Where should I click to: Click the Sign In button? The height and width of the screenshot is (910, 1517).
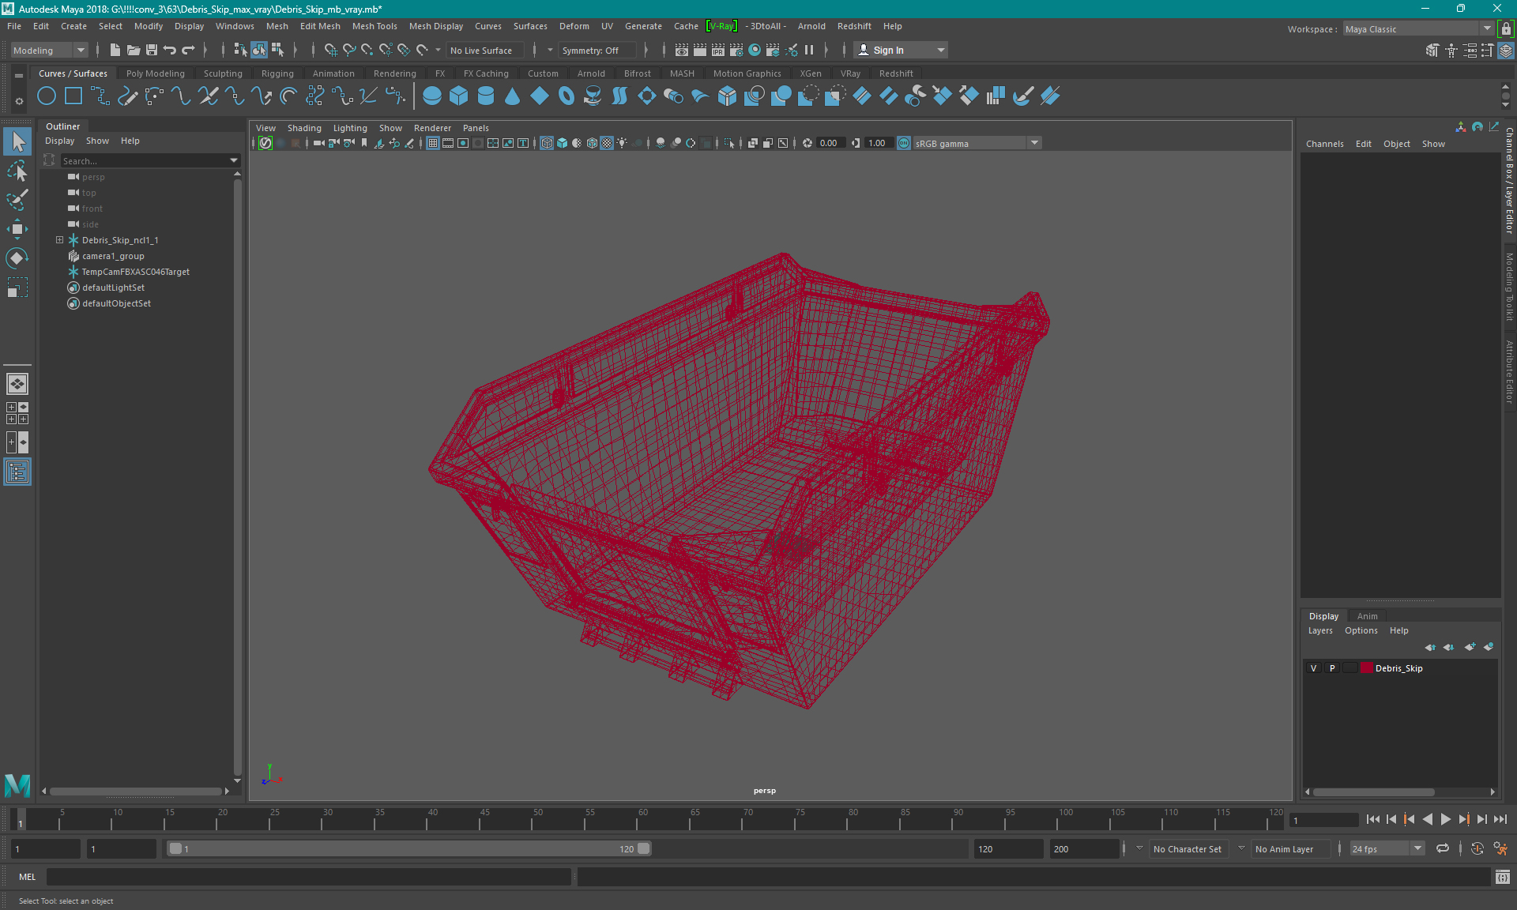[x=888, y=50]
